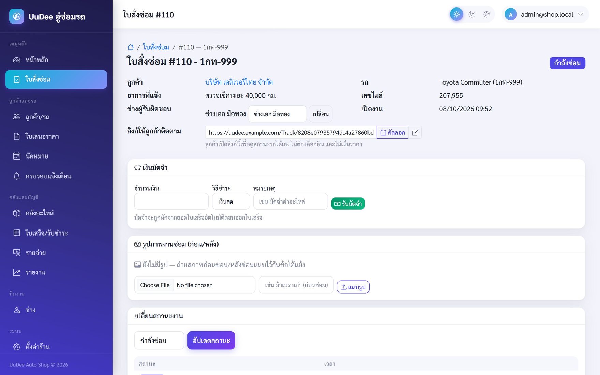Click the ใบเสนอราคา document icon

(x=17, y=137)
